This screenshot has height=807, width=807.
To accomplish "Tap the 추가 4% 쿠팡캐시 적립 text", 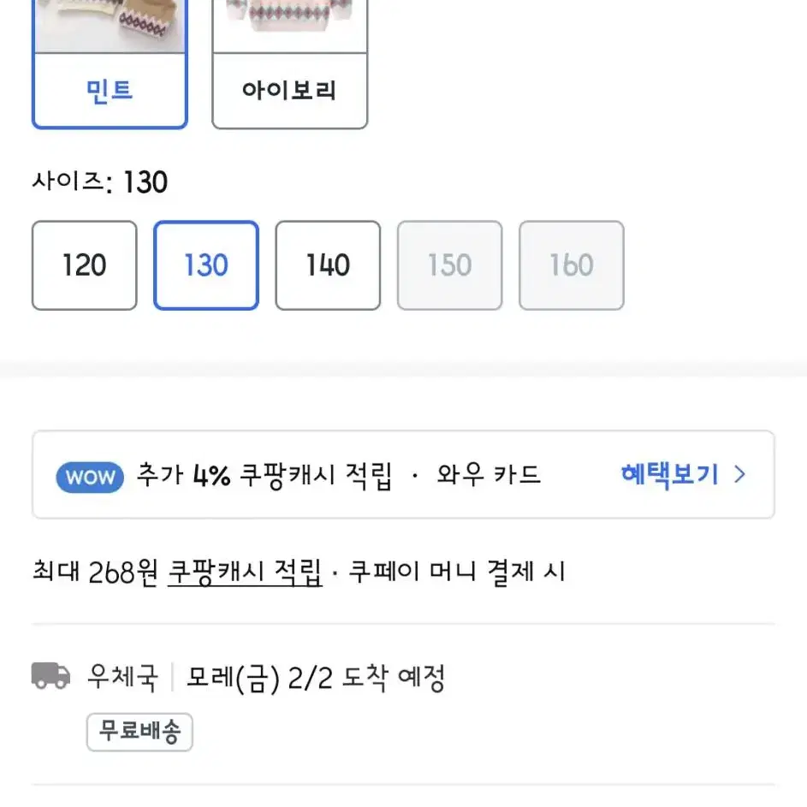I will tap(264, 475).
